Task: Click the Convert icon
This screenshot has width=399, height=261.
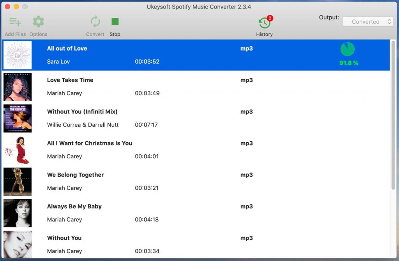Action: [95, 22]
